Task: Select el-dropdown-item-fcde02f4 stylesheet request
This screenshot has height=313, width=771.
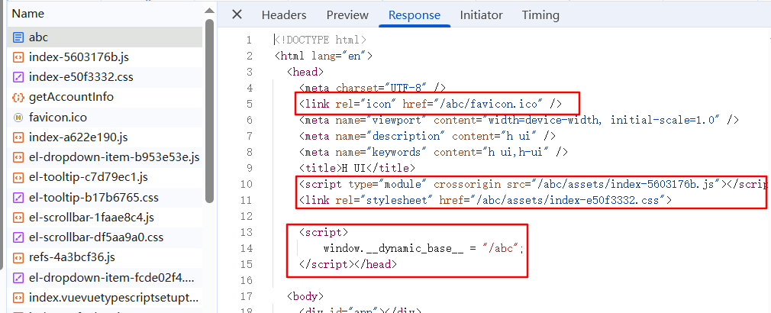Action: click(x=105, y=278)
